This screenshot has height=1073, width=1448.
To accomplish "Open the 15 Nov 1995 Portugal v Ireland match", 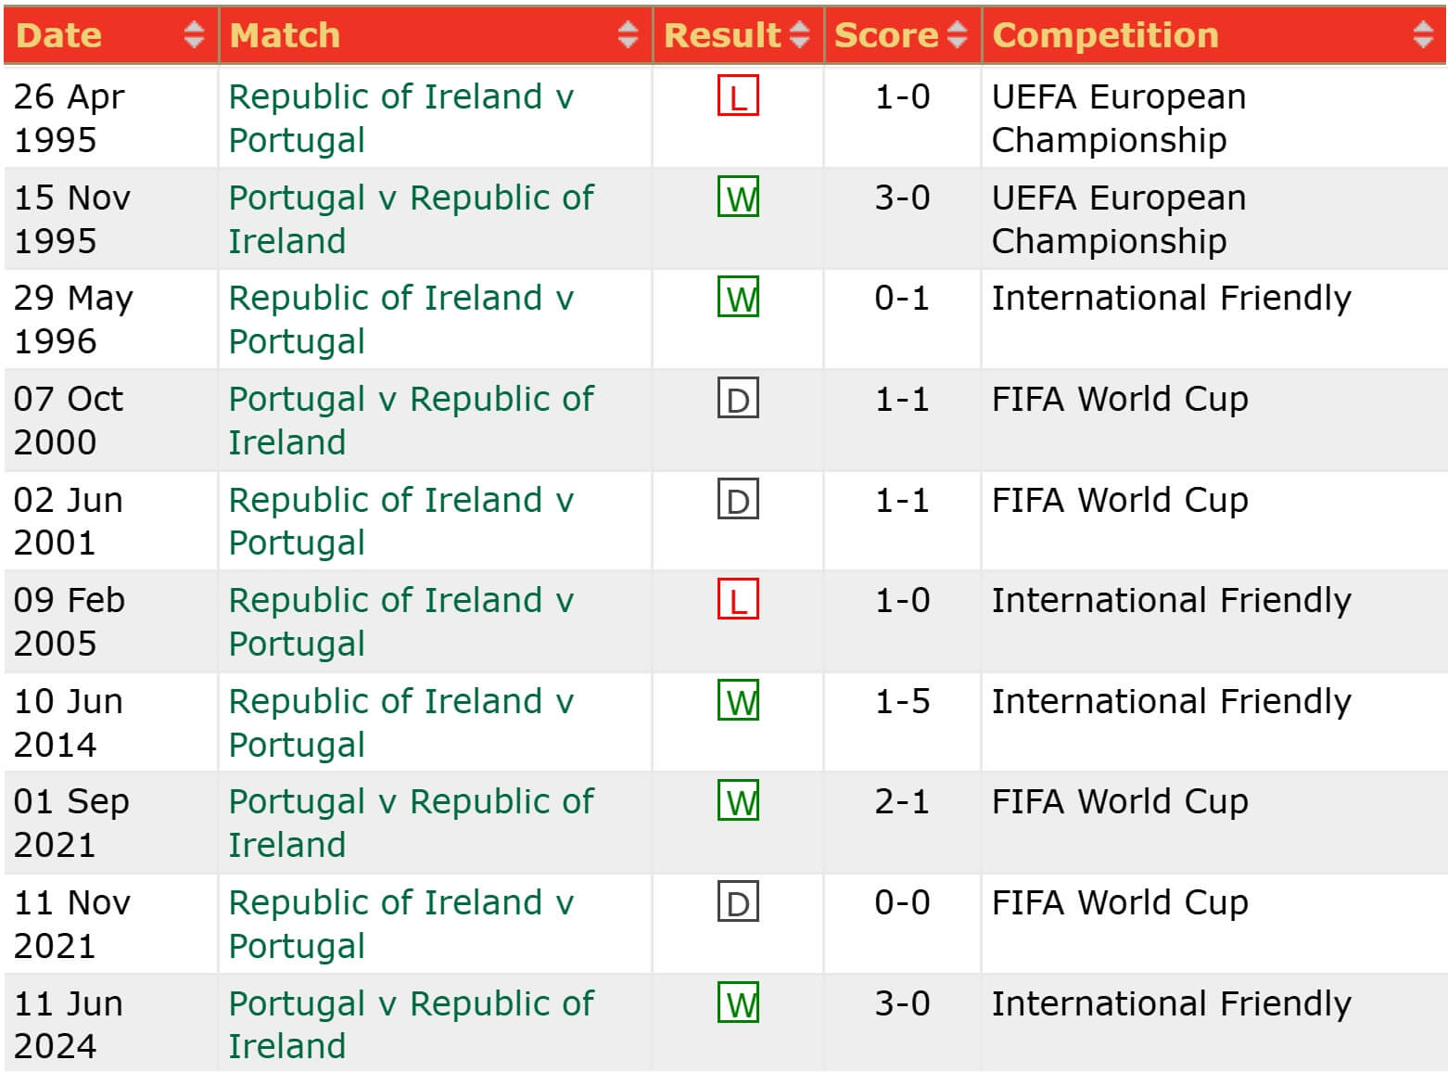I will pyautogui.click(x=411, y=219).
